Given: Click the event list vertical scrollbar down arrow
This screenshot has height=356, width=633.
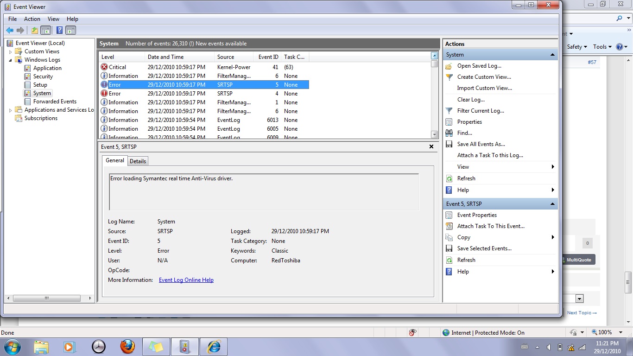Looking at the screenshot, I should tap(434, 134).
